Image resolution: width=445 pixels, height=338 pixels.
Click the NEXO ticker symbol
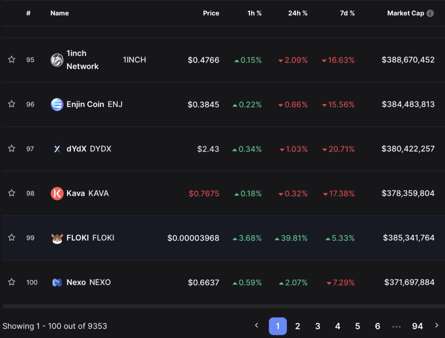(x=100, y=282)
